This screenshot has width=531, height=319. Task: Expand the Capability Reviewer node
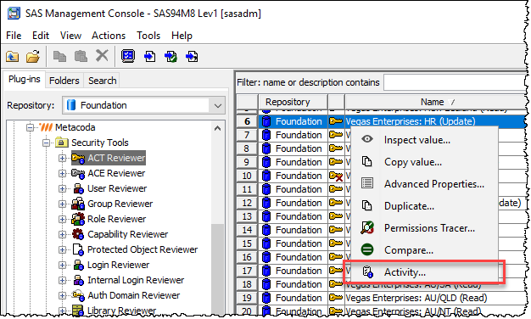pyautogui.click(x=62, y=234)
